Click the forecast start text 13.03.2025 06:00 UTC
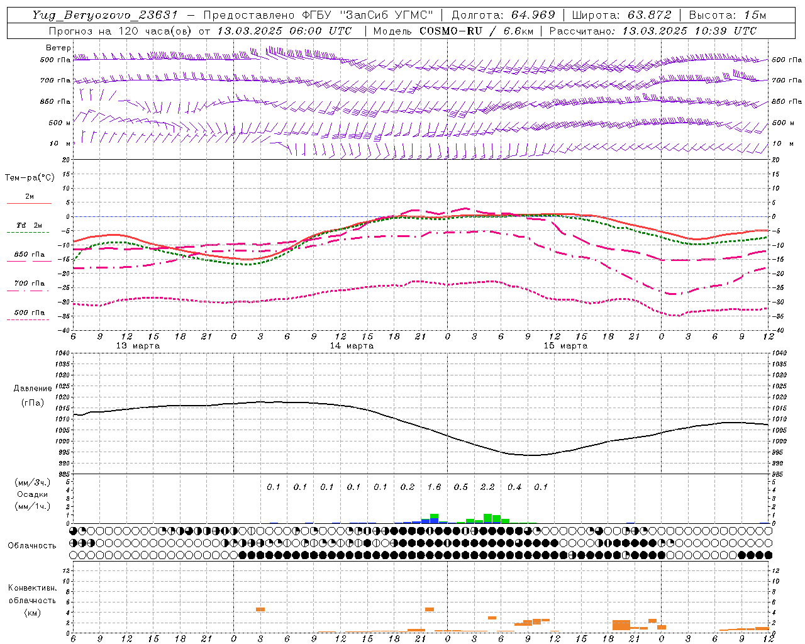Viewport: 805px width, 644px height. (x=284, y=31)
